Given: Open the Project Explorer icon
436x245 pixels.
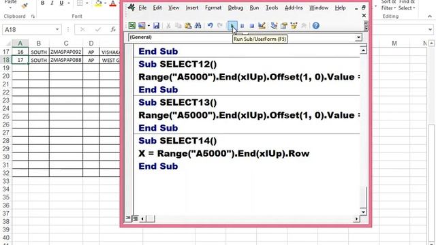Looking at the screenshot, I should (274, 26).
